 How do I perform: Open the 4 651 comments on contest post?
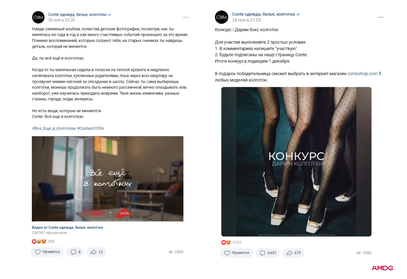pos(268,253)
